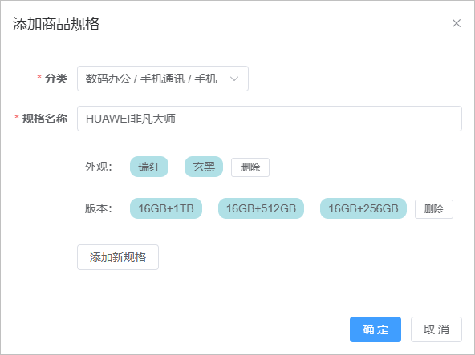Delete the 外观 spec row via 删除
Screen dimensions: 475x355
click(x=250, y=167)
